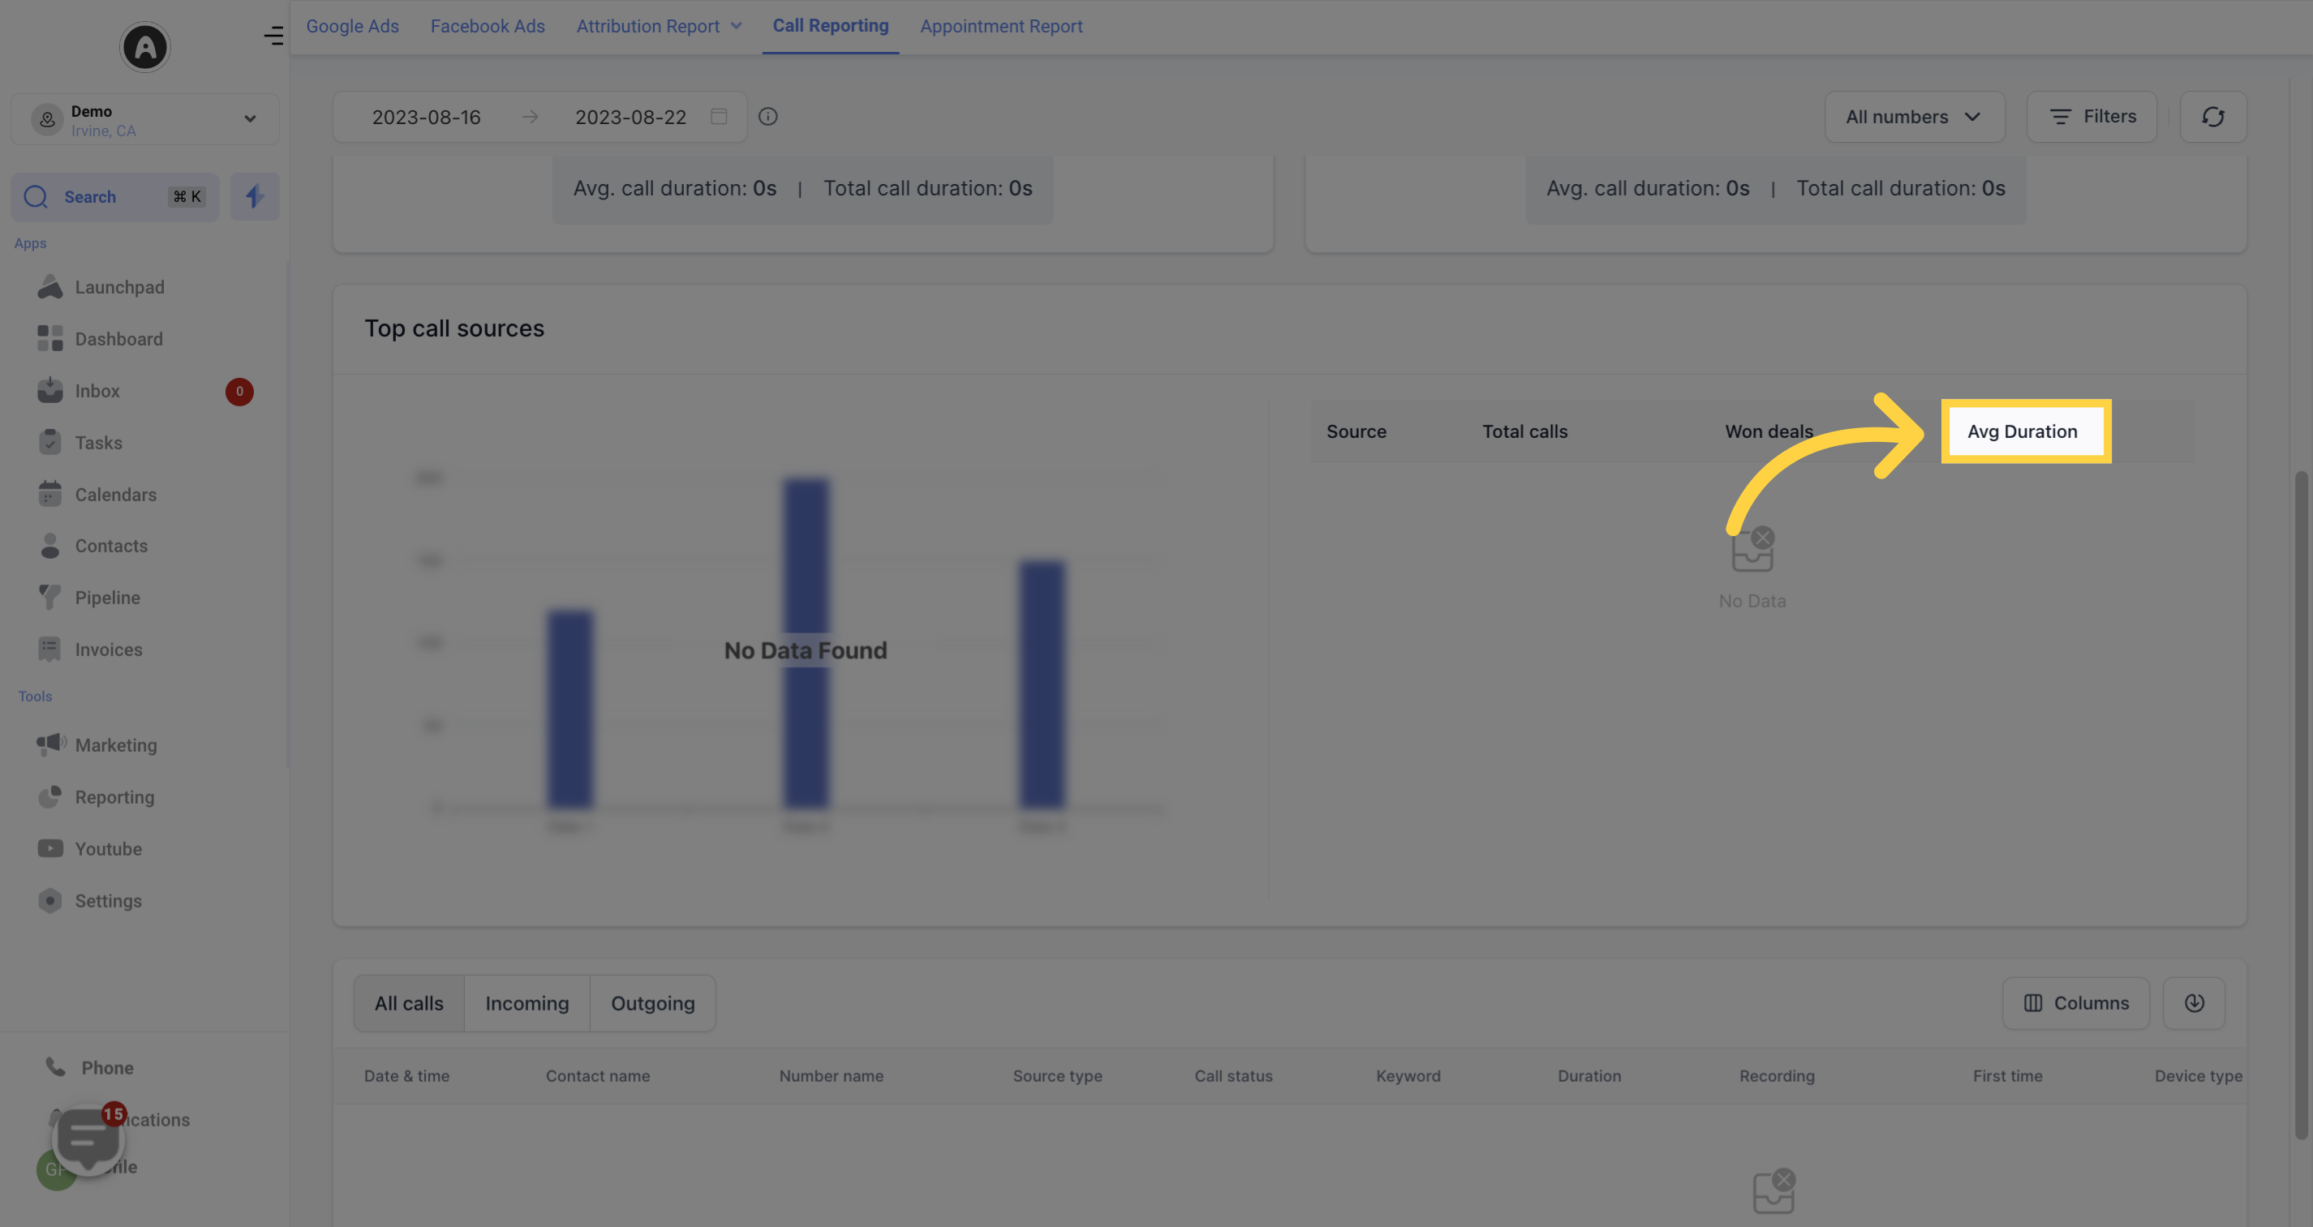The image size is (2313, 1227).
Task: Expand the All numbers dropdown
Action: pyautogui.click(x=1912, y=116)
